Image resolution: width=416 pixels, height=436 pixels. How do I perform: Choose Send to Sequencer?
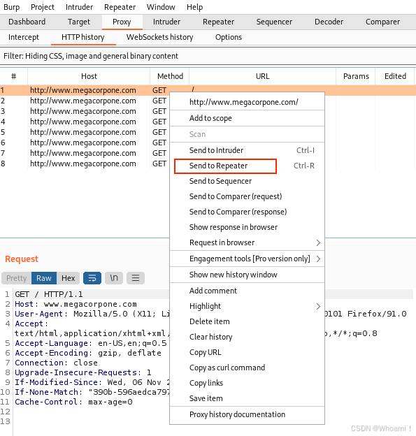247,181
